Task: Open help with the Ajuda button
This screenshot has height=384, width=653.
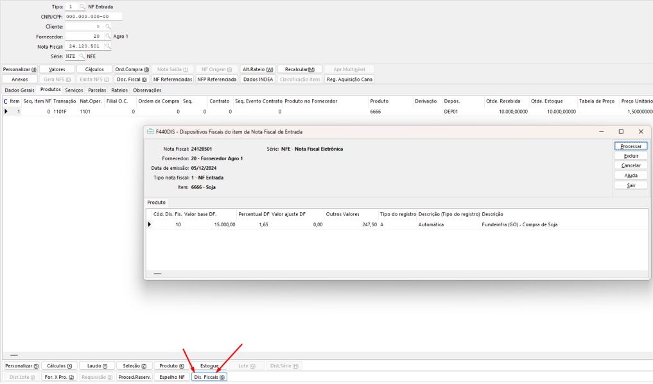Action: (x=631, y=176)
